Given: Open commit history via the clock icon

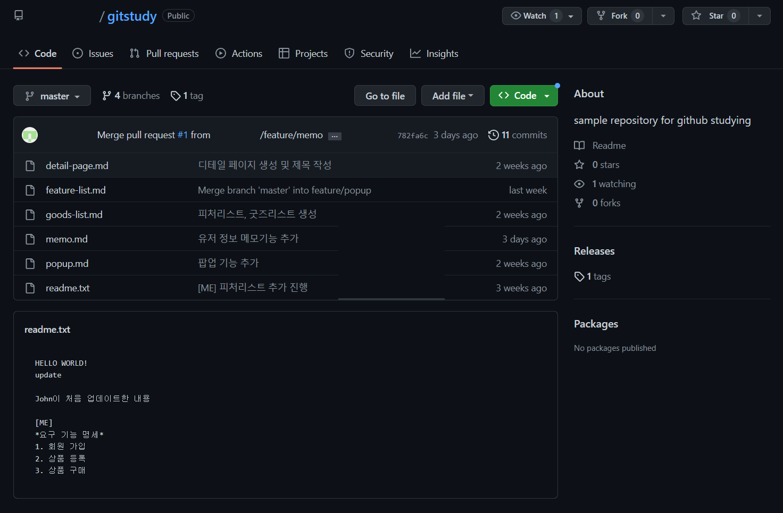Looking at the screenshot, I should (x=493, y=135).
